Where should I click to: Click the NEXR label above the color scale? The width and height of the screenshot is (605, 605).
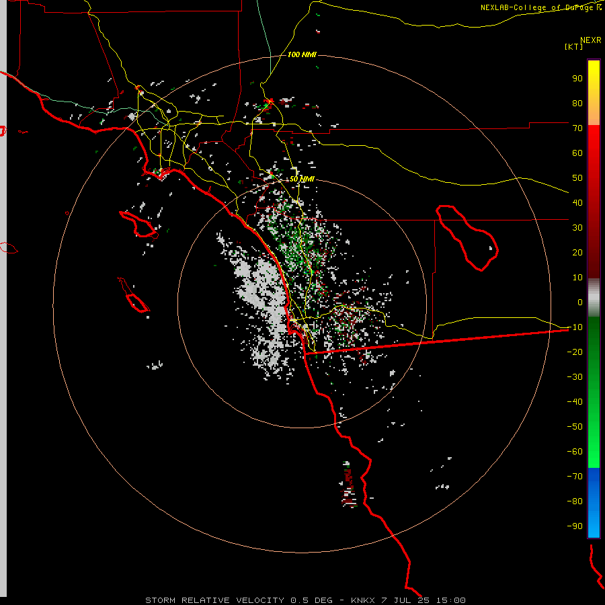point(590,40)
